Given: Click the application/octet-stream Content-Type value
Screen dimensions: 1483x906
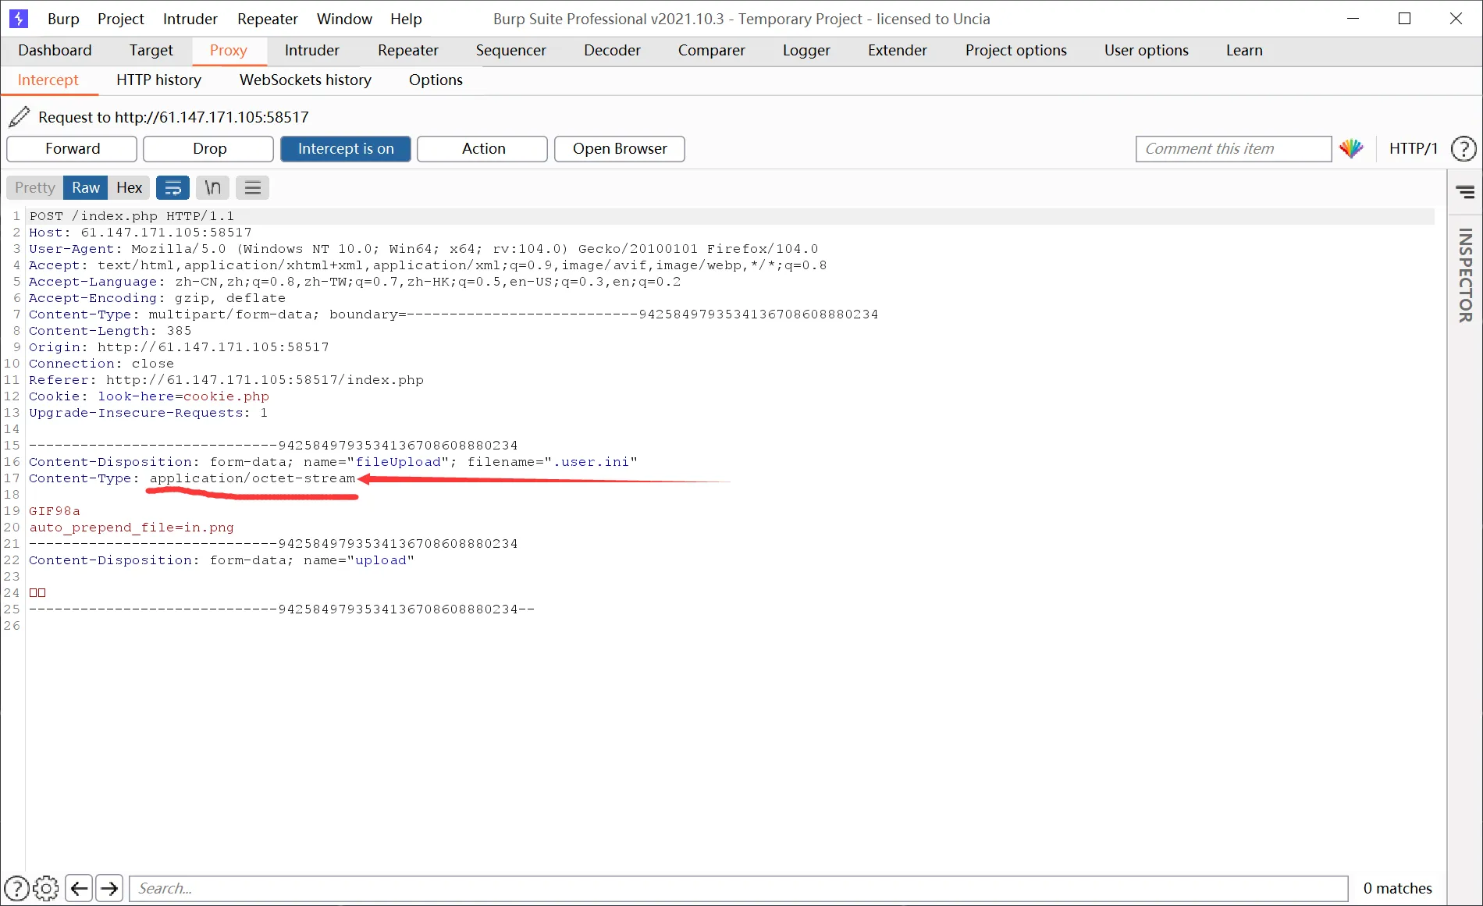Looking at the screenshot, I should pyautogui.click(x=252, y=478).
